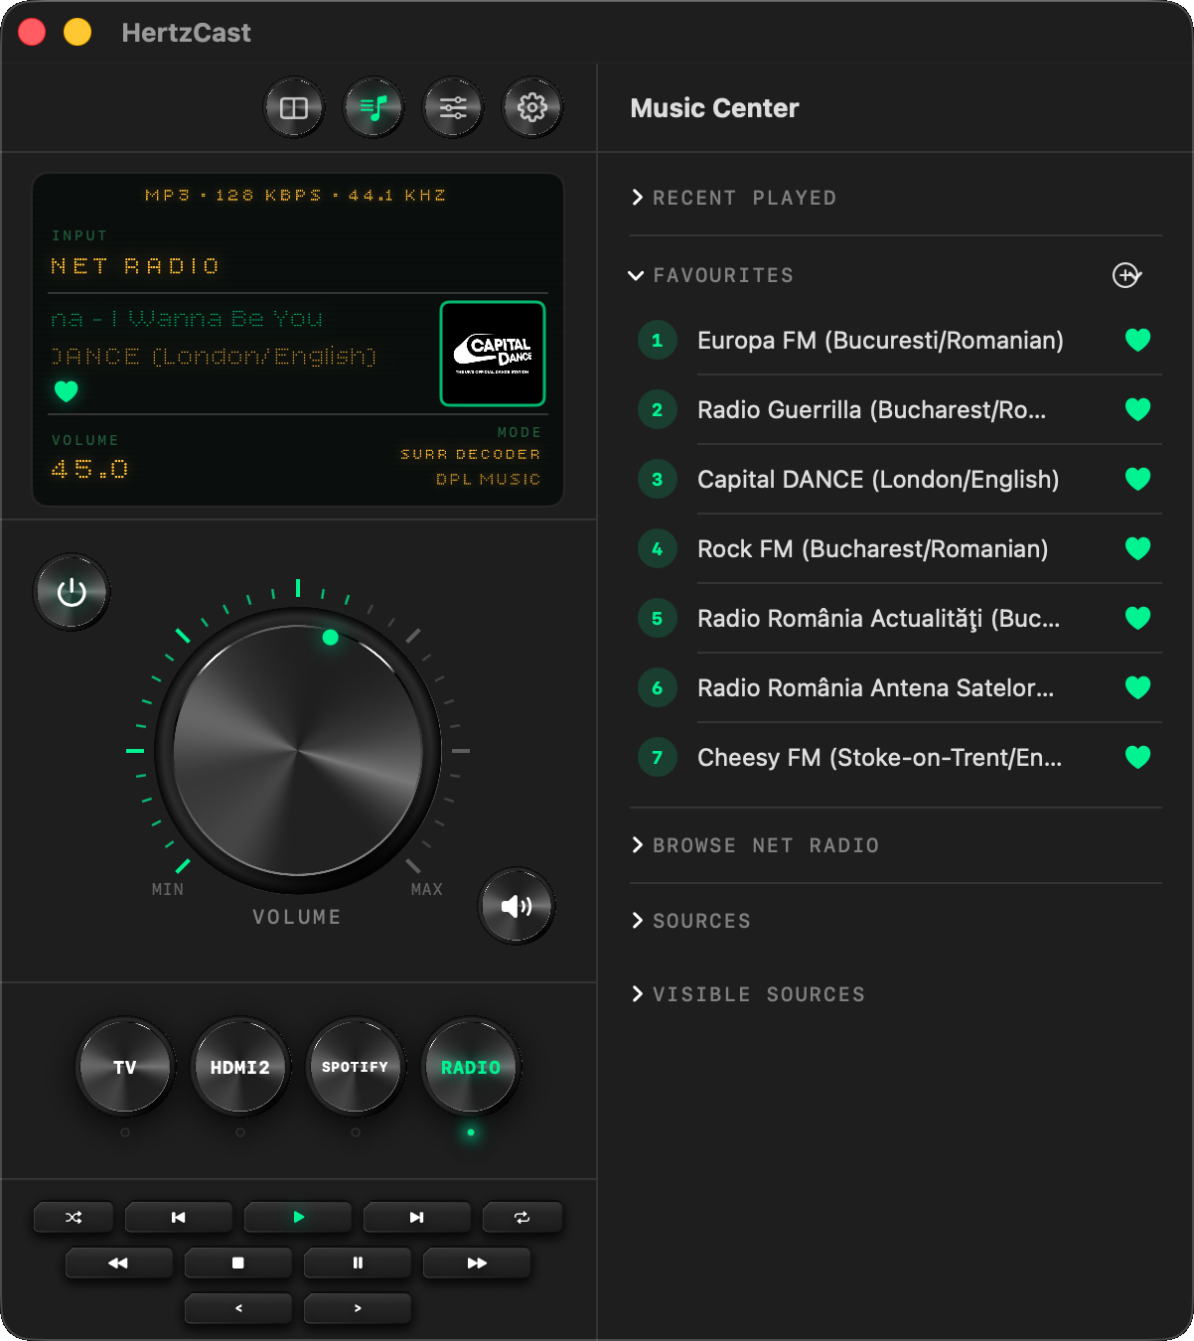Select the Radio input source
This screenshot has width=1194, height=1341.
(x=471, y=1067)
